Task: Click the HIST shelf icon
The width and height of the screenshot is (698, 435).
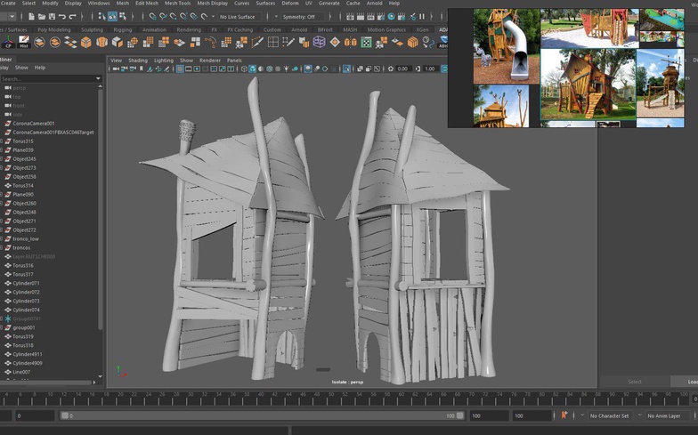Action: [x=24, y=43]
